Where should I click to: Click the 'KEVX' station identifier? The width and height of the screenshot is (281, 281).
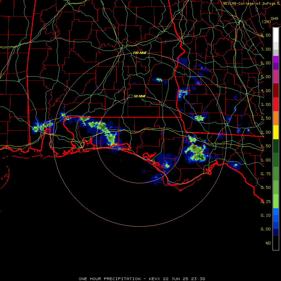155,279
